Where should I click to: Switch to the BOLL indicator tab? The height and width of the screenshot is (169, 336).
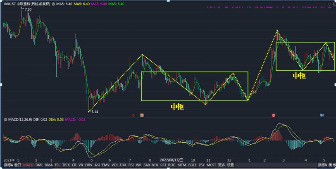(192, 165)
